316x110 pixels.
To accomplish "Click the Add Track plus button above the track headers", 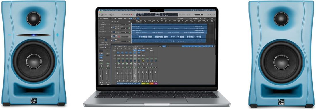I will pyautogui.click(x=112, y=22).
